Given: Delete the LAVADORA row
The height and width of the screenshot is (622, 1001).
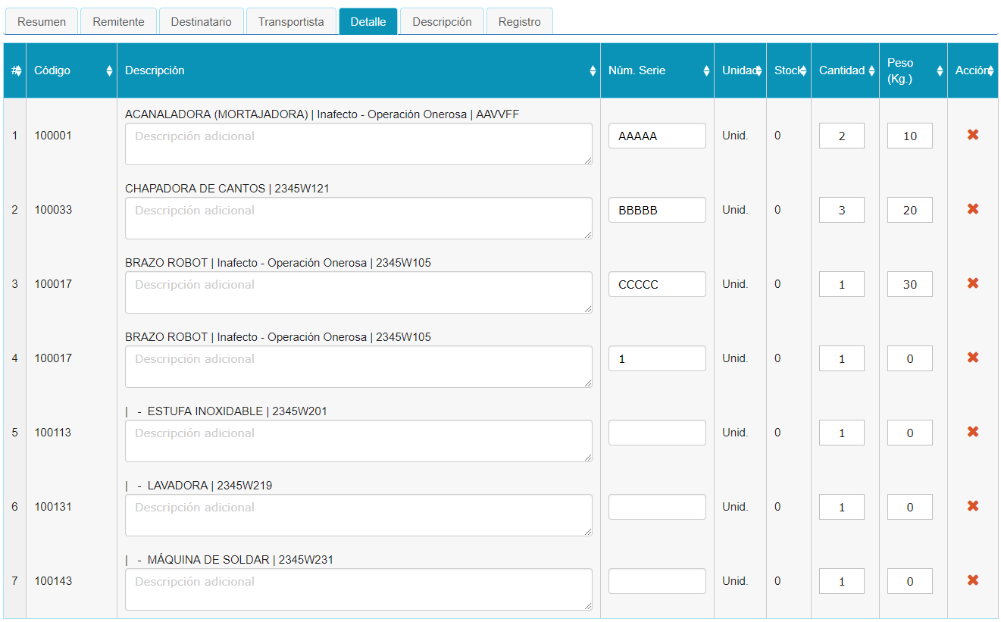Looking at the screenshot, I should [x=973, y=506].
